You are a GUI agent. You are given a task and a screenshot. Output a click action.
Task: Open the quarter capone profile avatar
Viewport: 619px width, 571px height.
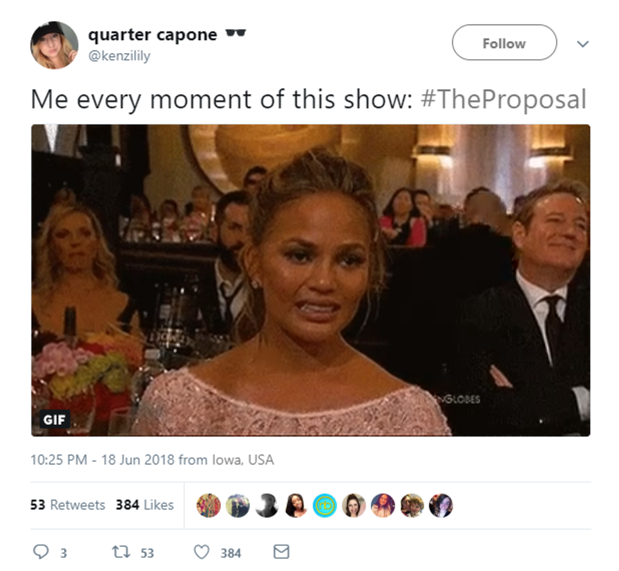pyautogui.click(x=54, y=45)
